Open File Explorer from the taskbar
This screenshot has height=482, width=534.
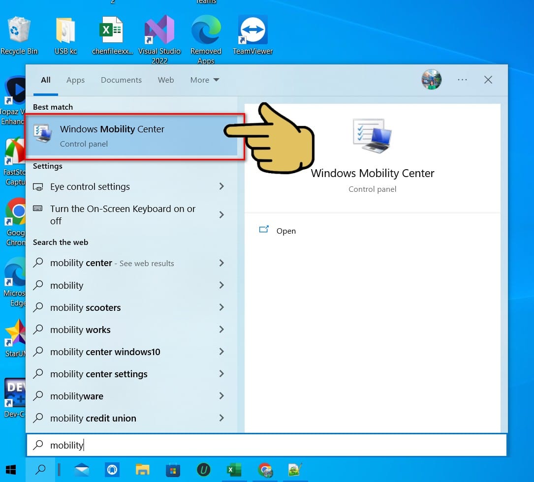click(142, 470)
